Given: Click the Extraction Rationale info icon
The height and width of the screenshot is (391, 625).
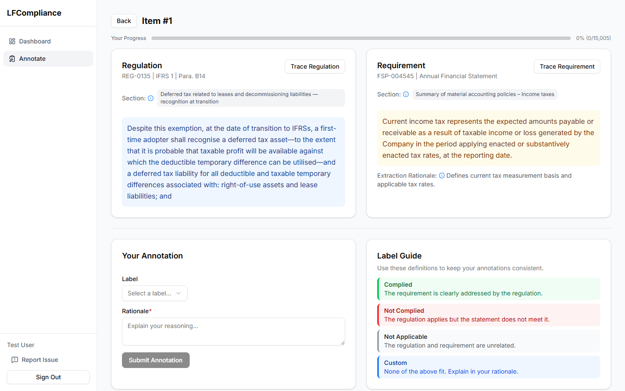Looking at the screenshot, I should click(442, 176).
